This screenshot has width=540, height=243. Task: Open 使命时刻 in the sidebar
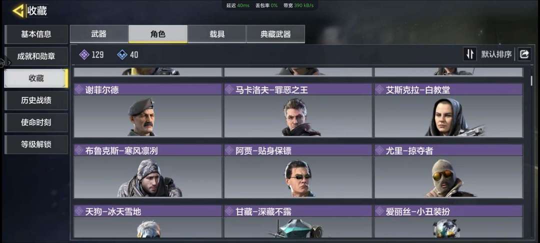tap(36, 122)
